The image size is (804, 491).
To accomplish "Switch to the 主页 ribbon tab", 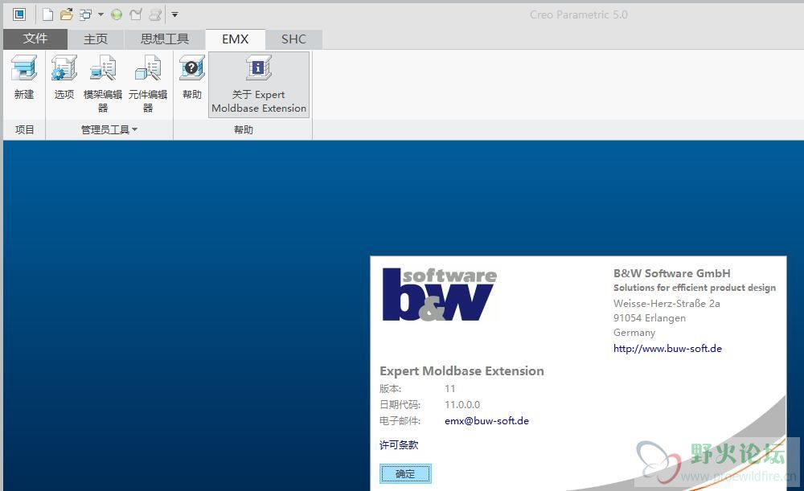I will click(96, 39).
